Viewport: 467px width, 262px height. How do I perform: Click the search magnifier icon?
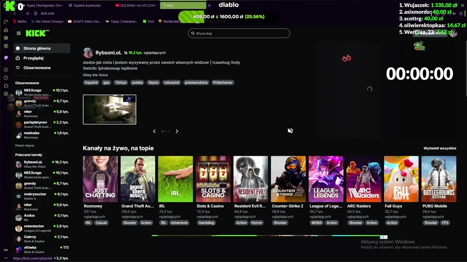pyautogui.click(x=193, y=33)
